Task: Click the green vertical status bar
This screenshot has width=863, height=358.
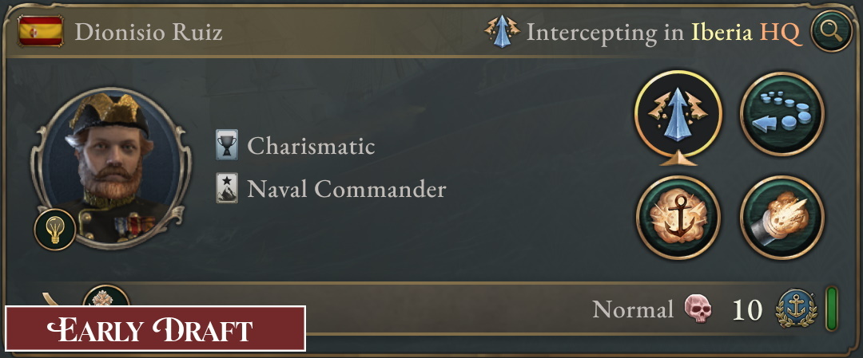Action: [832, 309]
